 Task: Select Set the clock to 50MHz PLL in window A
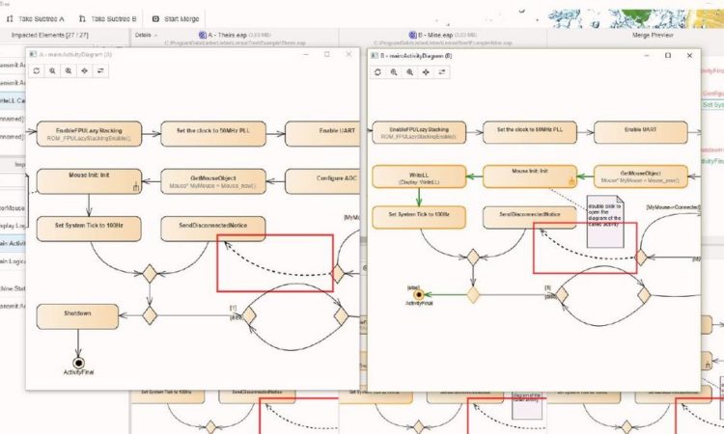pos(213,134)
